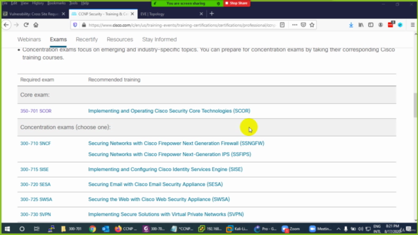Open the Help menu
The width and height of the screenshot is (418, 235).
point(85,3)
